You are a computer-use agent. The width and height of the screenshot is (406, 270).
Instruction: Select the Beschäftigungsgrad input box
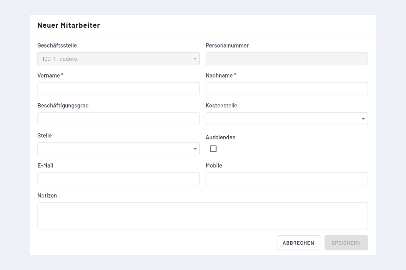pos(118,119)
